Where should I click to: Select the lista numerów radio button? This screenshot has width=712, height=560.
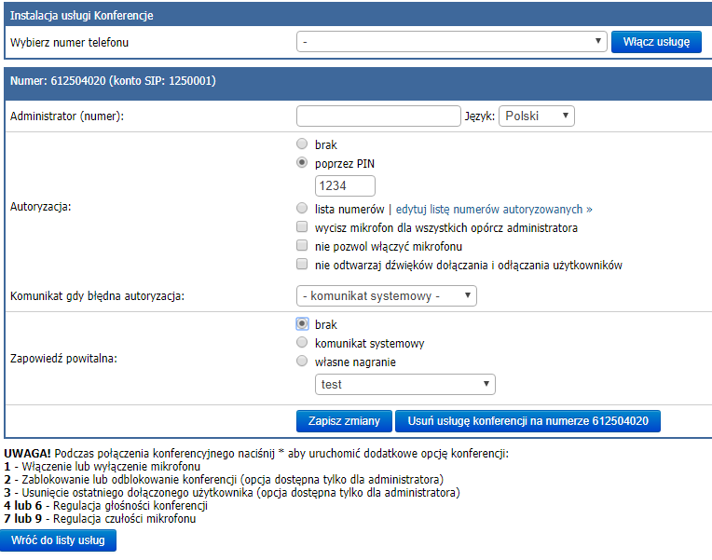click(302, 209)
